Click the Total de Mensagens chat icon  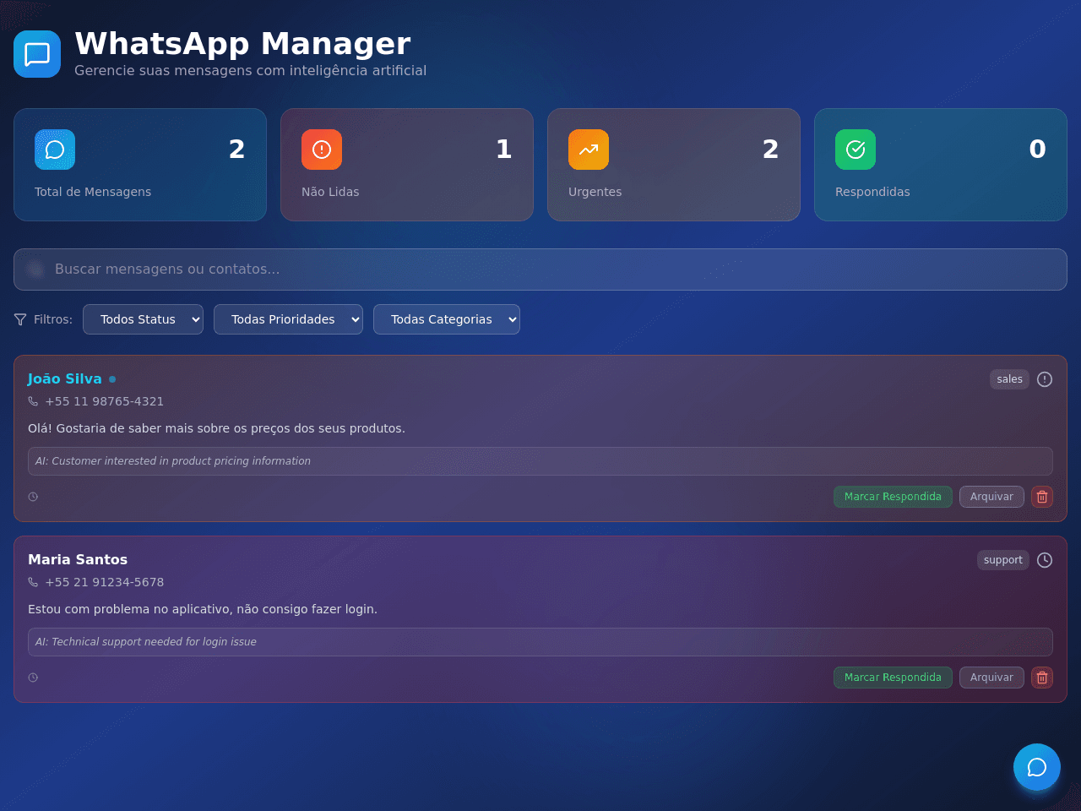(x=55, y=150)
